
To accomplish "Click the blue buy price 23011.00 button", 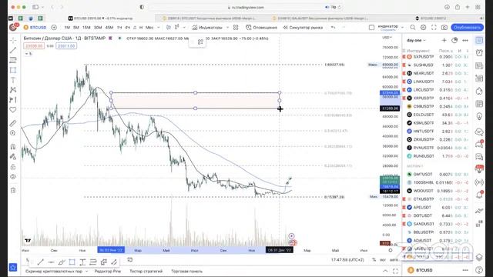I will [66, 46].
